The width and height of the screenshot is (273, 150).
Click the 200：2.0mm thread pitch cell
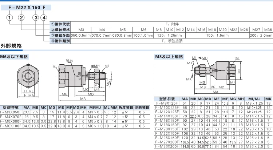coord(261,36)
